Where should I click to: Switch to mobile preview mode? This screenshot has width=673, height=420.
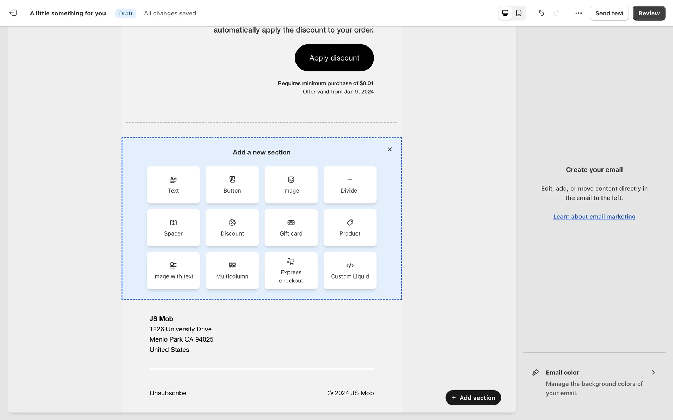(x=519, y=13)
